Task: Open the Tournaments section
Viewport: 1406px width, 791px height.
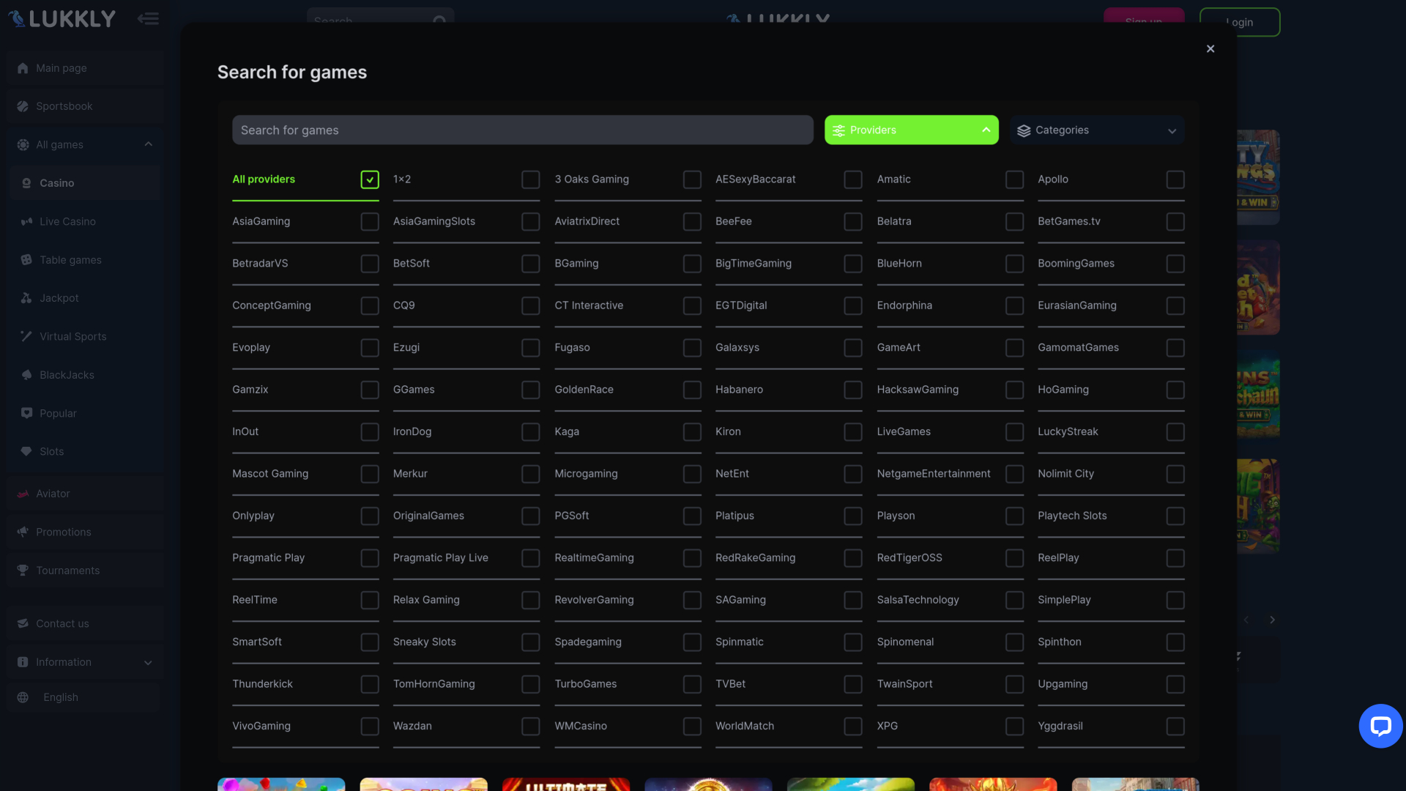Action: point(68,571)
